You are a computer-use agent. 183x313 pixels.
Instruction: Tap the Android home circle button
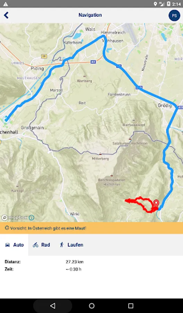[x=92, y=306]
